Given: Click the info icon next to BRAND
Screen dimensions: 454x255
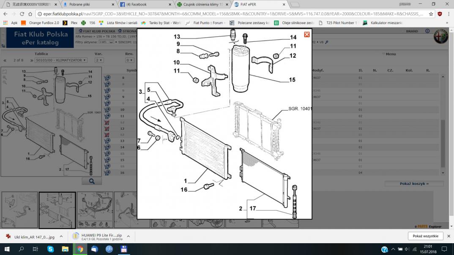Looking at the screenshot, I should coord(427,31).
